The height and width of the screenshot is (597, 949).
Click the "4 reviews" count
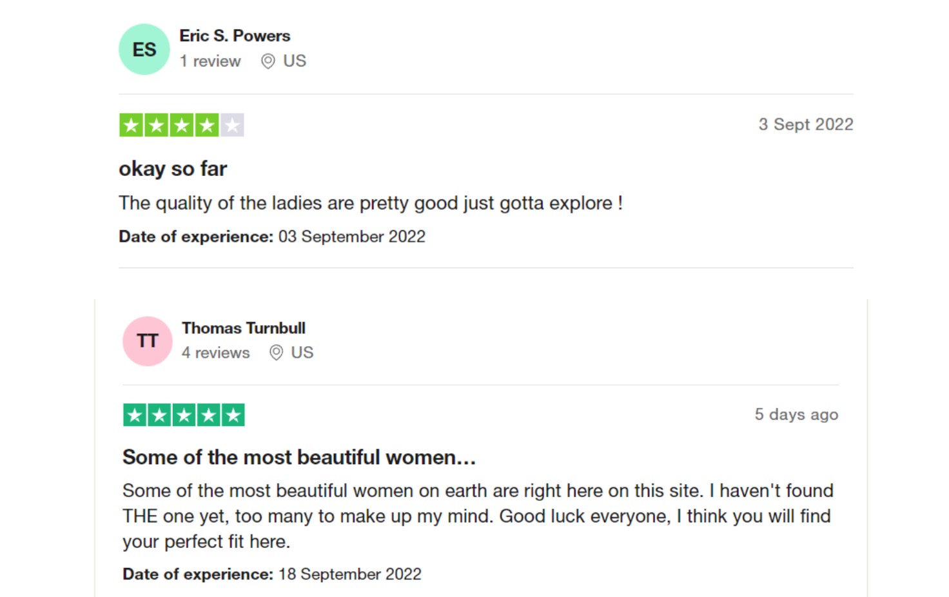click(x=215, y=353)
